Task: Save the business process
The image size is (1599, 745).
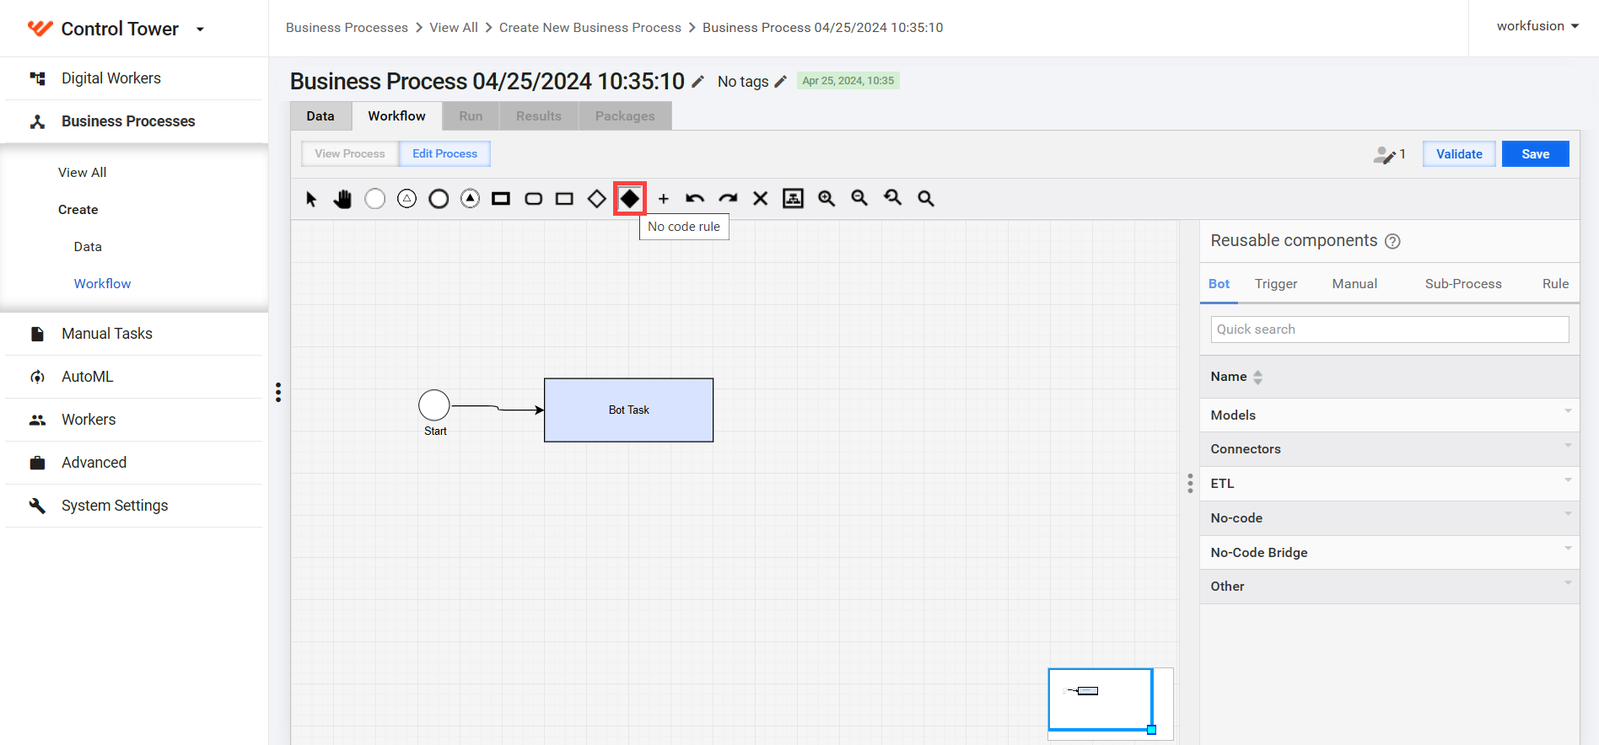Action: [x=1535, y=154]
